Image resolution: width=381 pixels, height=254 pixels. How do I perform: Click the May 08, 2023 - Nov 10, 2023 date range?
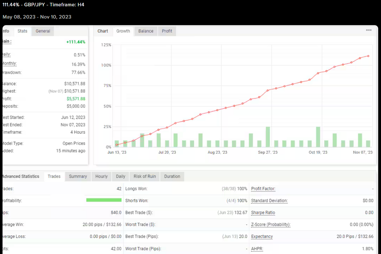[x=37, y=17]
